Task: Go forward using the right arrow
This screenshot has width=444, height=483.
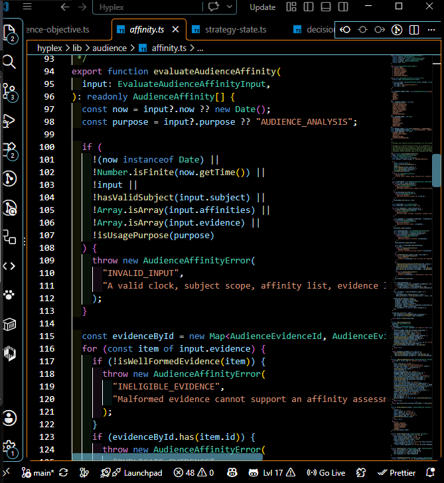Action: click(x=82, y=7)
